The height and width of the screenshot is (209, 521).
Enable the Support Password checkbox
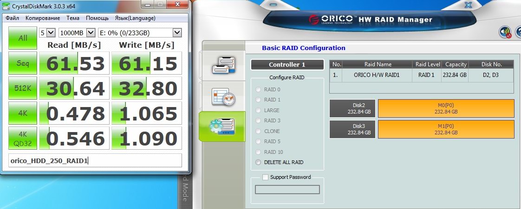point(265,177)
